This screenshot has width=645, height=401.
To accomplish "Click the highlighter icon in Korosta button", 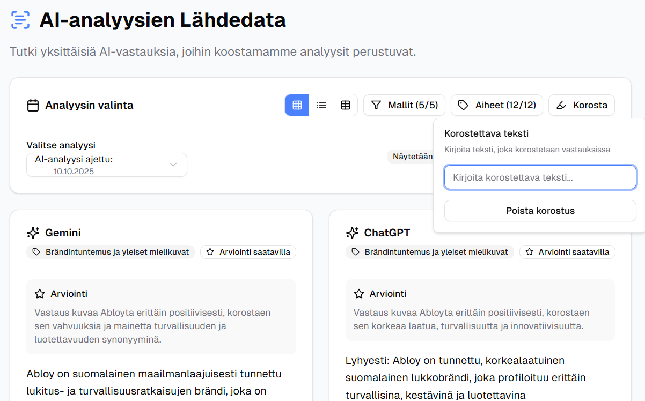I will pos(561,105).
